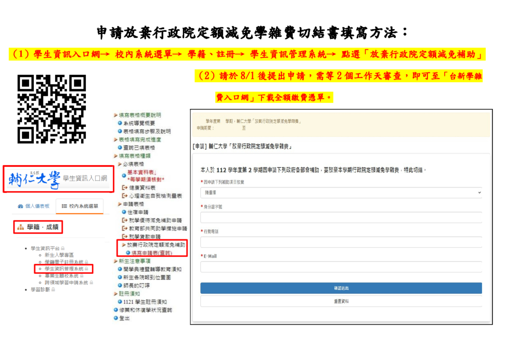Click the 登出 bullet icon
The height and width of the screenshot is (358, 506).
115,318
